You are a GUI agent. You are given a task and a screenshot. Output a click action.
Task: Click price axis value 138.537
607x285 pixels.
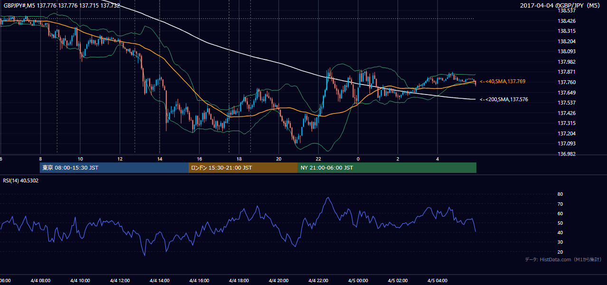[566, 10]
